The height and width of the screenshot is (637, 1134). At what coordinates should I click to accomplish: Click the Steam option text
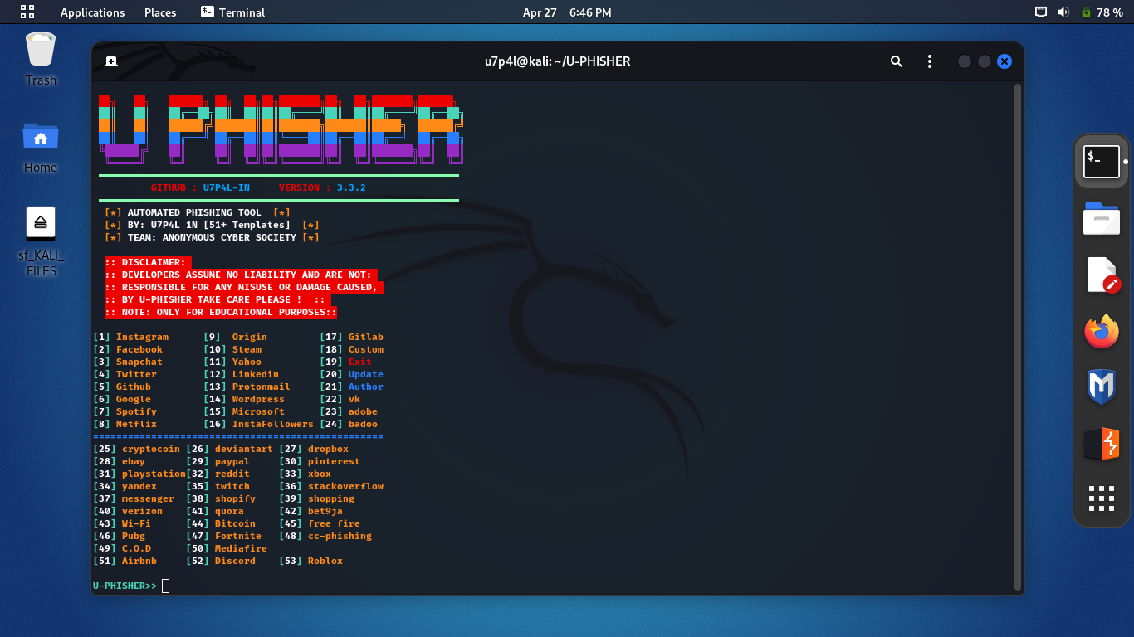[x=247, y=349]
